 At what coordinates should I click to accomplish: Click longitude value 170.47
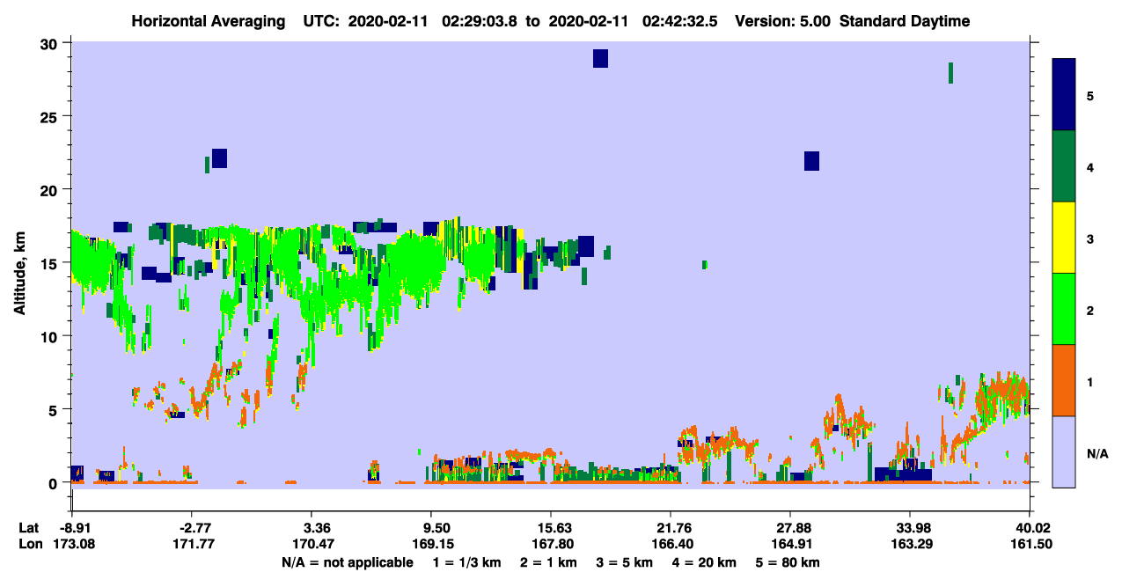pyautogui.click(x=316, y=544)
